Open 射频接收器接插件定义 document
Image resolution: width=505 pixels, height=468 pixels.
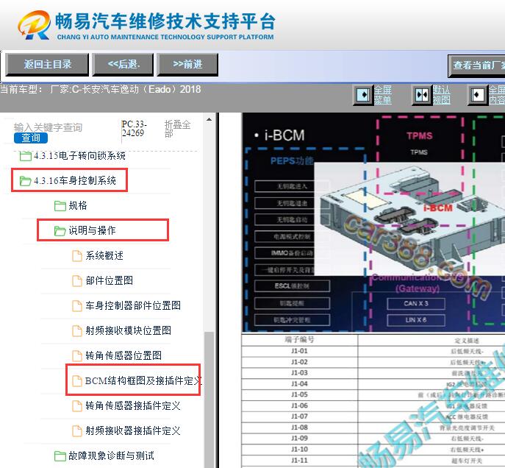[133, 430]
